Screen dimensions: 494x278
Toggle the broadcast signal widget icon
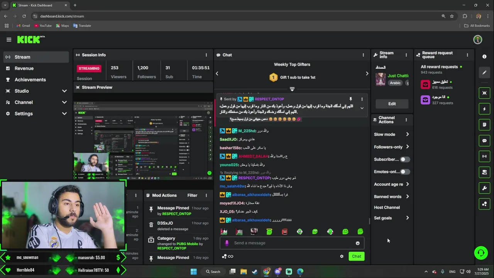(484, 156)
